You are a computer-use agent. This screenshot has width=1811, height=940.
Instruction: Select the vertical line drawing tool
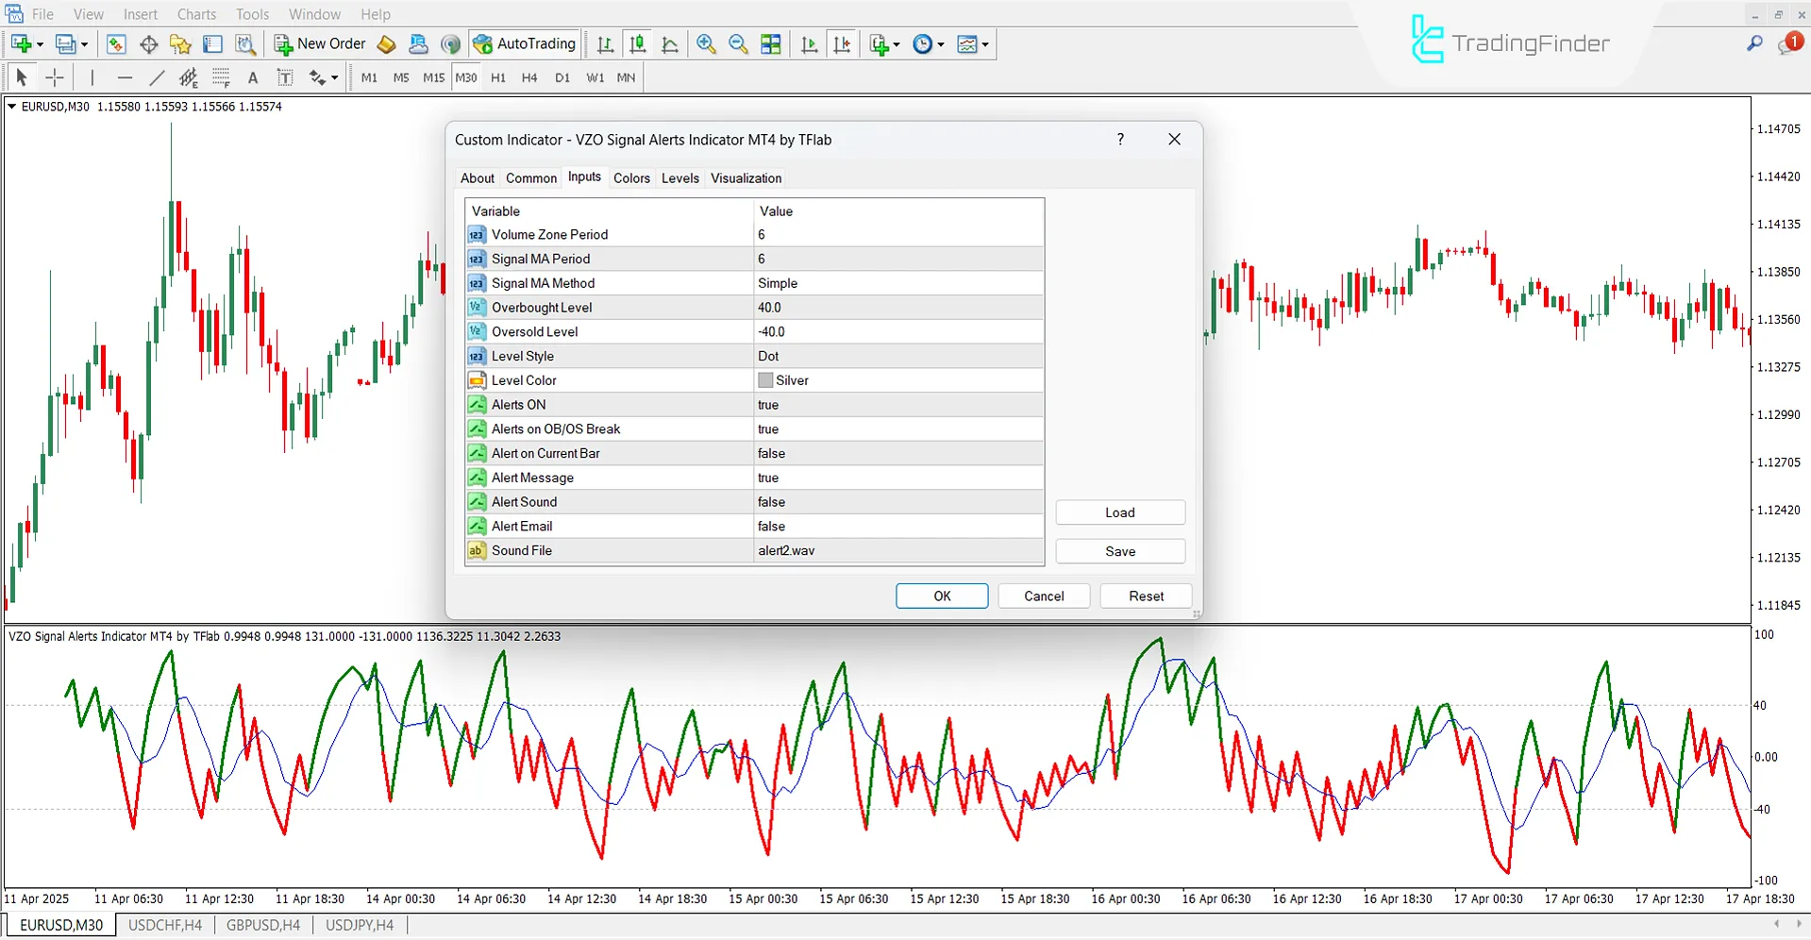[92, 77]
